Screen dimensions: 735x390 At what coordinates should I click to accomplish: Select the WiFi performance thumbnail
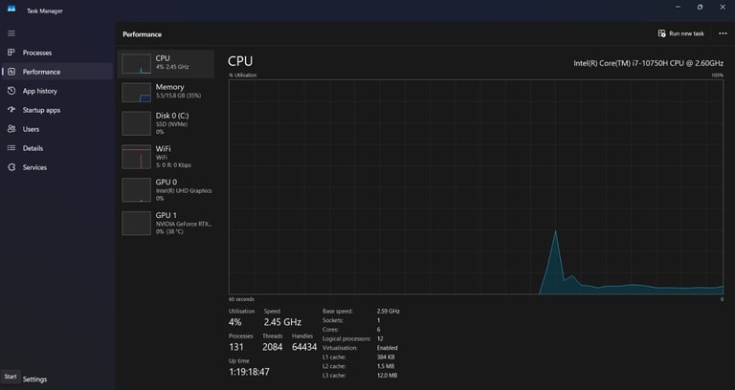137,157
